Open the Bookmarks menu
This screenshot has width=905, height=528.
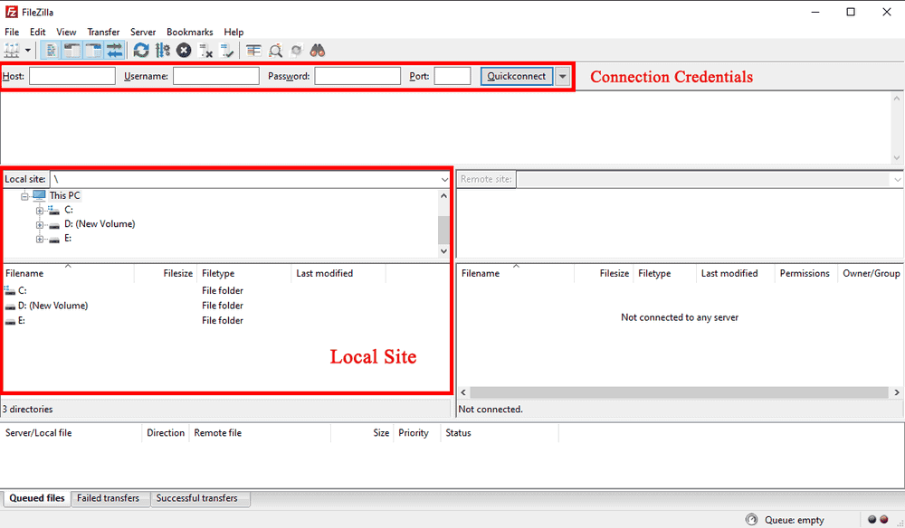click(x=189, y=33)
